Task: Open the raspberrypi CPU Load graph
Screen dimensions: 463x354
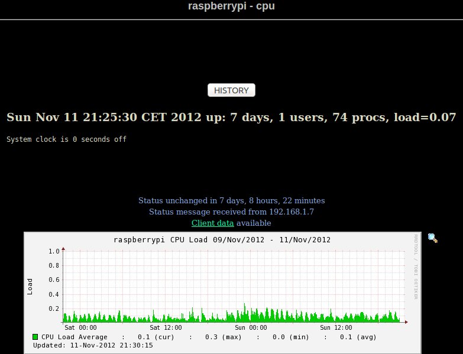Action: click(x=222, y=293)
